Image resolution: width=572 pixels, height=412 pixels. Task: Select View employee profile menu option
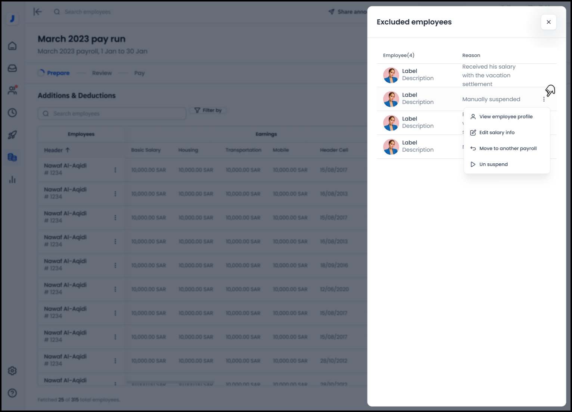(x=506, y=117)
